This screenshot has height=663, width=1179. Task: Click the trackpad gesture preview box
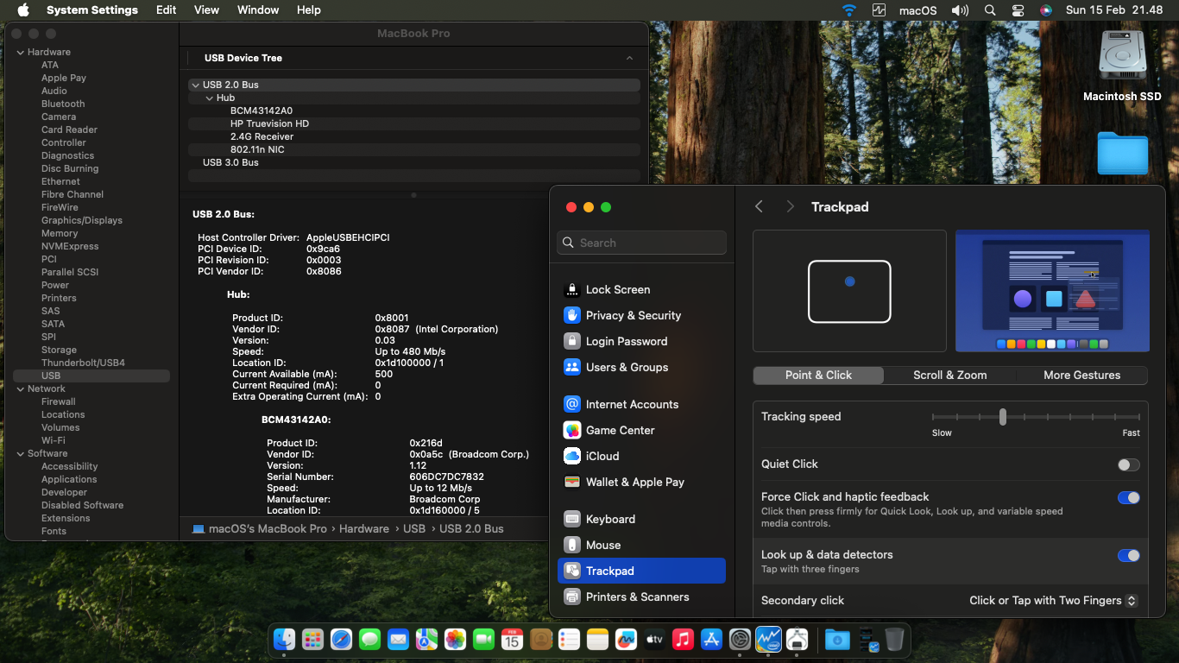[849, 291]
